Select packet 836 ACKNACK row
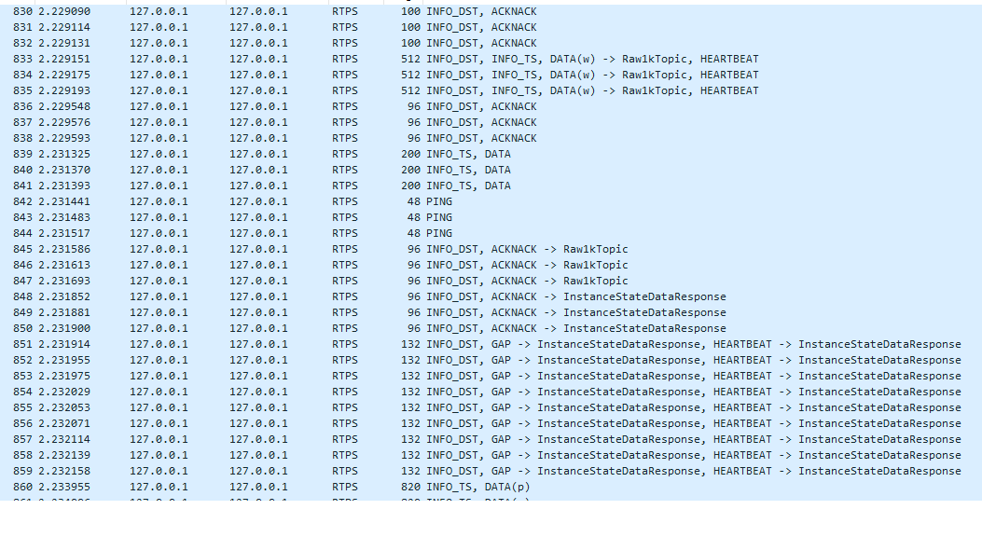This screenshot has height=537, width=982. click(491, 106)
